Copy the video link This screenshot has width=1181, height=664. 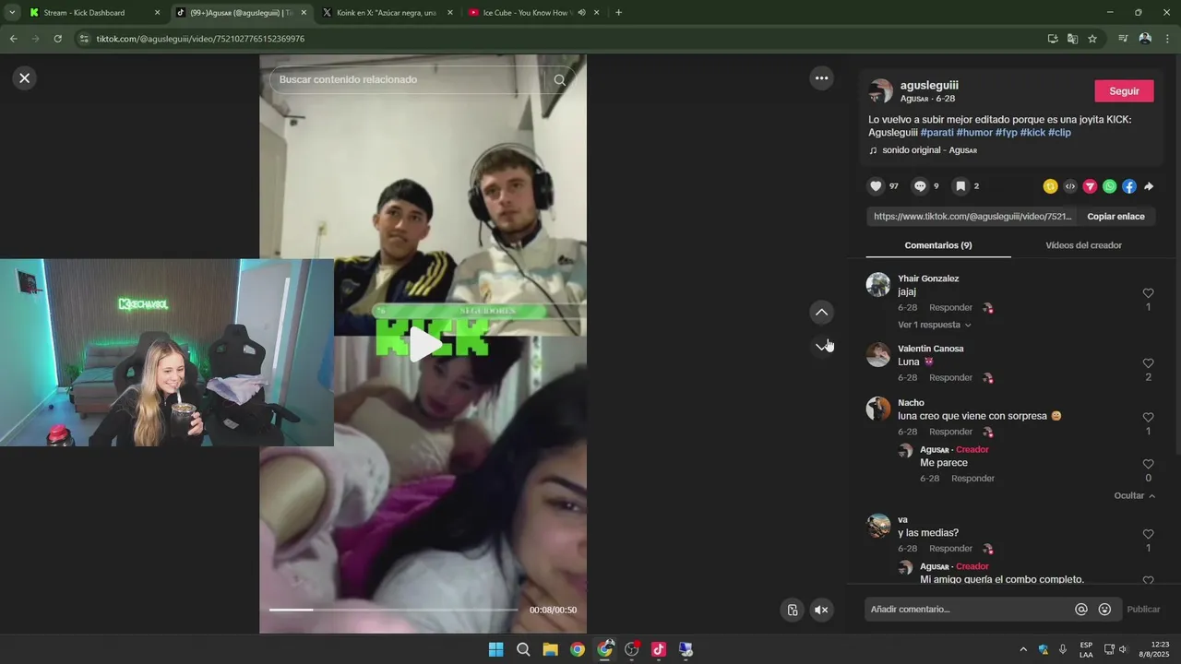[1115, 217]
